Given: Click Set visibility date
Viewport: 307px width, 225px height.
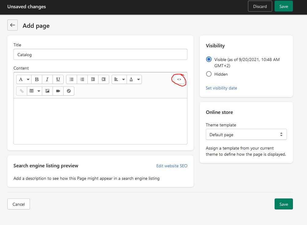Looking at the screenshot, I should pos(221,88).
